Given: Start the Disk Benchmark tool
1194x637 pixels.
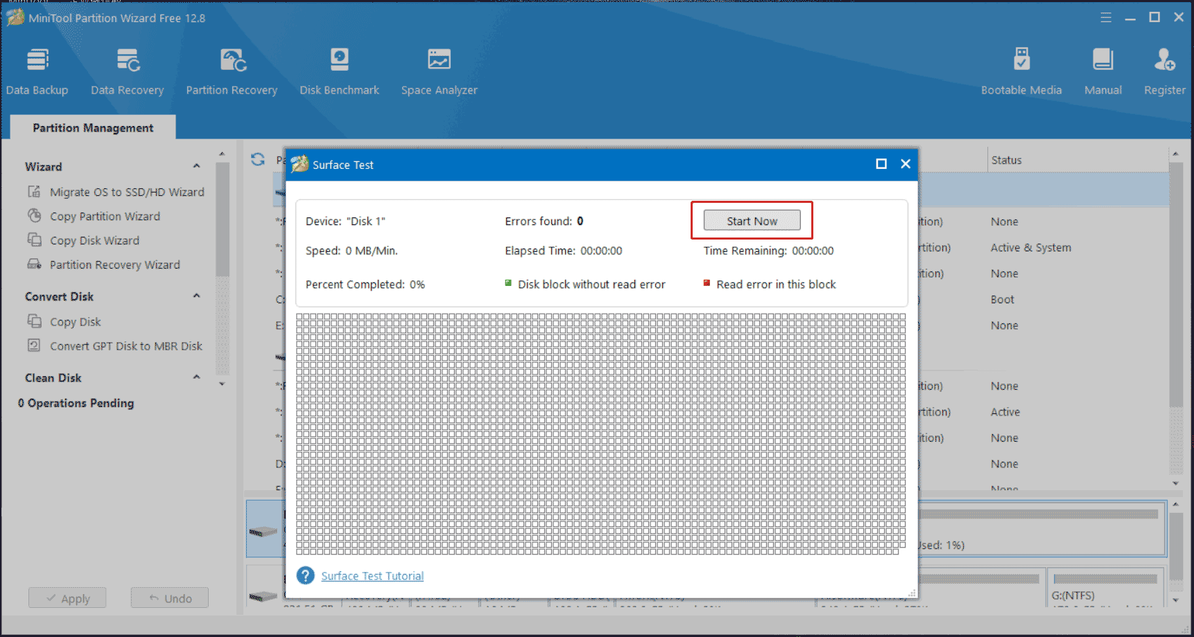Looking at the screenshot, I should click(339, 72).
